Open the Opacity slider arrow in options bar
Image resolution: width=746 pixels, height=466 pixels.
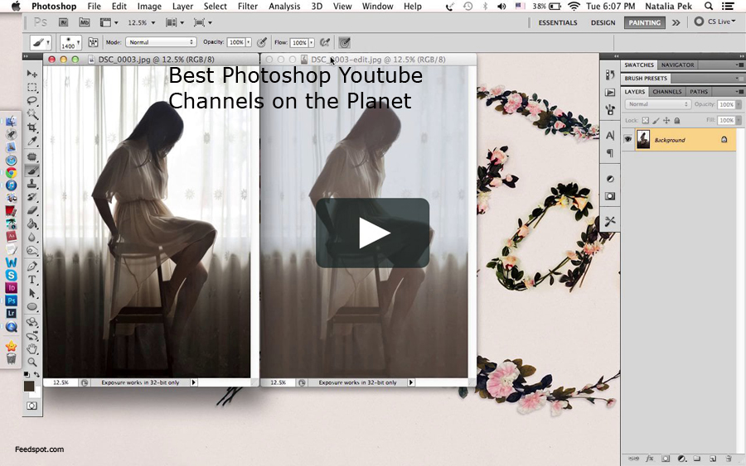(x=249, y=42)
